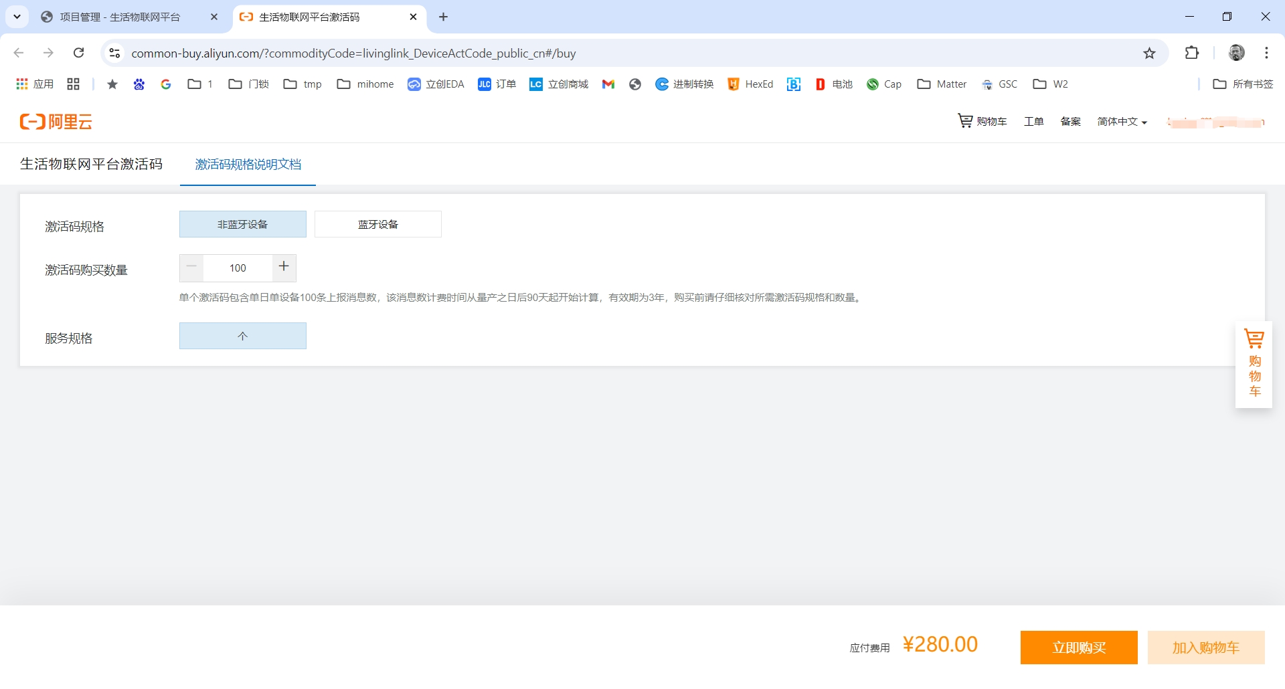
Task: Click 立即购买 buy now button
Action: click(x=1079, y=648)
